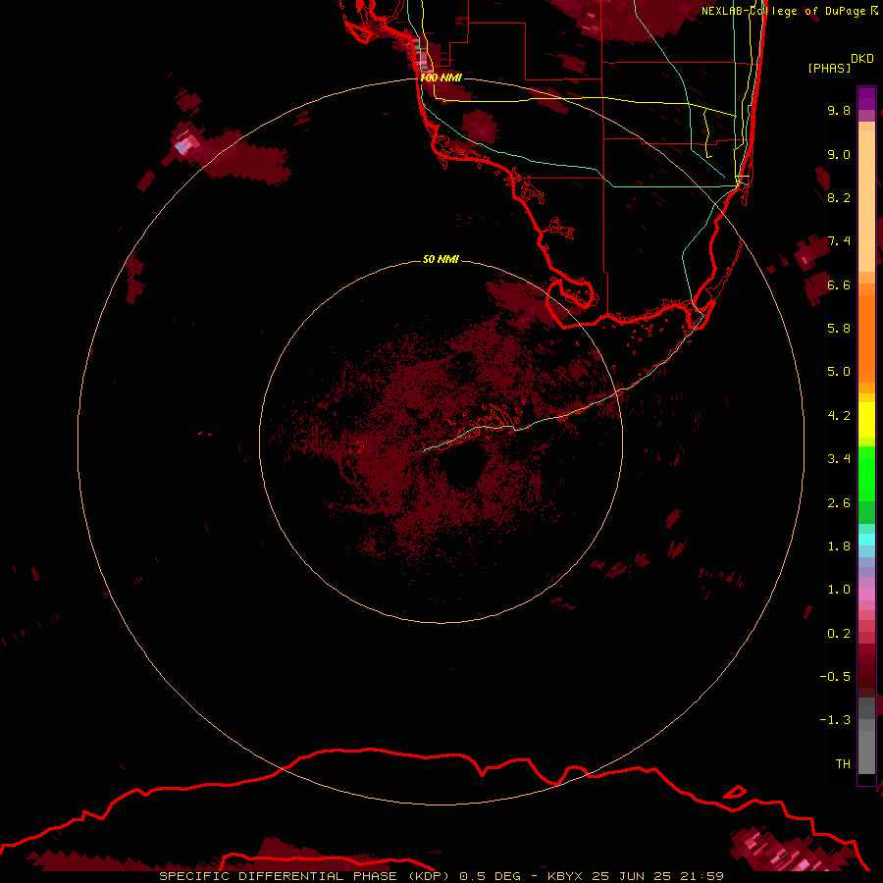Image resolution: width=883 pixels, height=883 pixels.
Task: Click the -1.3 scale value
Action: [x=835, y=720]
